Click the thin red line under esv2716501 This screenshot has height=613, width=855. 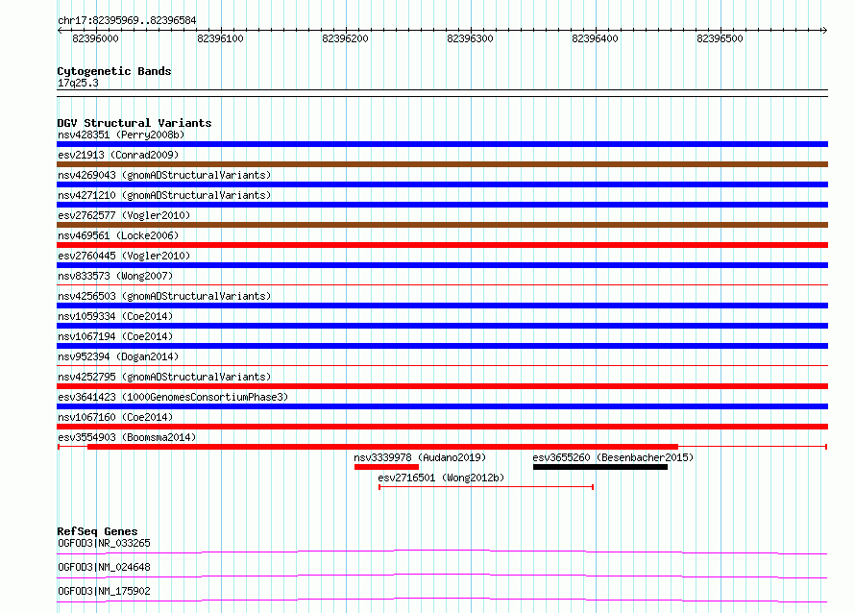[x=486, y=486]
